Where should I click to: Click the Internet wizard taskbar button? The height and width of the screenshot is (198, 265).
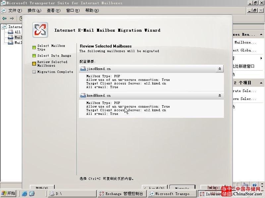[x=210, y=194]
